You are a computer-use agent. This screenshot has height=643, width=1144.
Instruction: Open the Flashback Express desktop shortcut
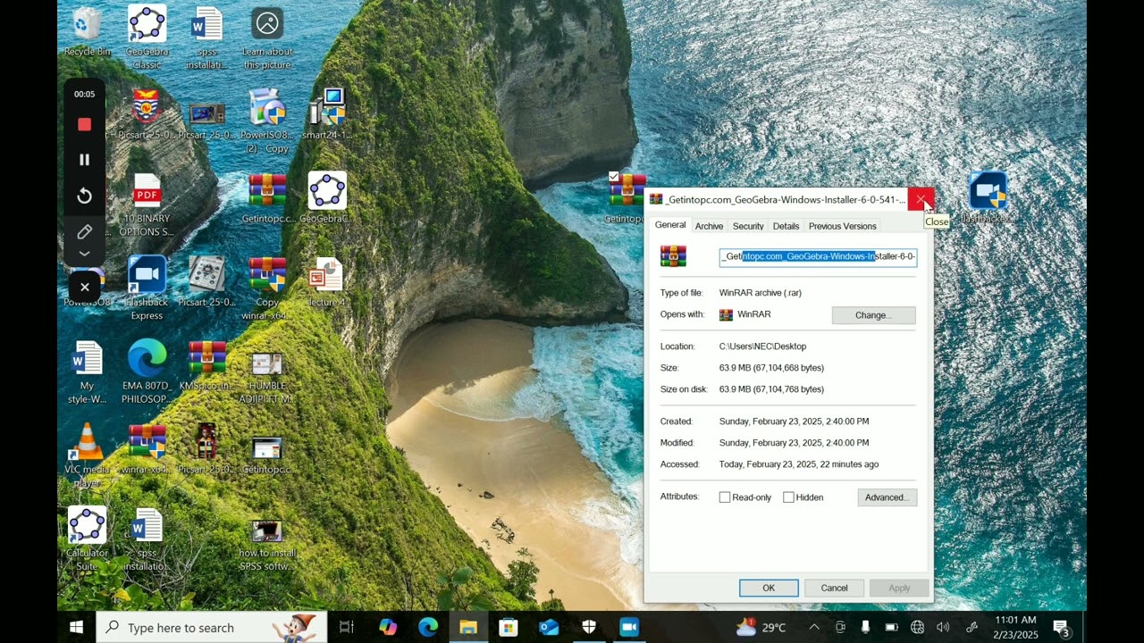pos(147,288)
